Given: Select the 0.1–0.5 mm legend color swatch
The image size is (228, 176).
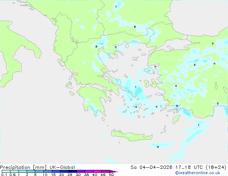Looking at the screenshot, I should click(x=6, y=171).
